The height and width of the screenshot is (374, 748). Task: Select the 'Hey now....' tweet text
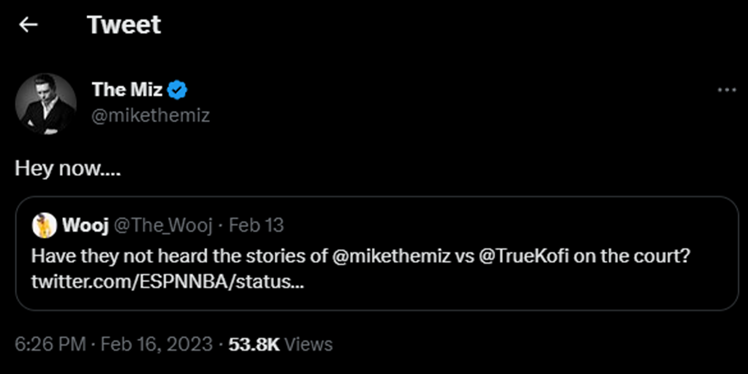click(67, 168)
